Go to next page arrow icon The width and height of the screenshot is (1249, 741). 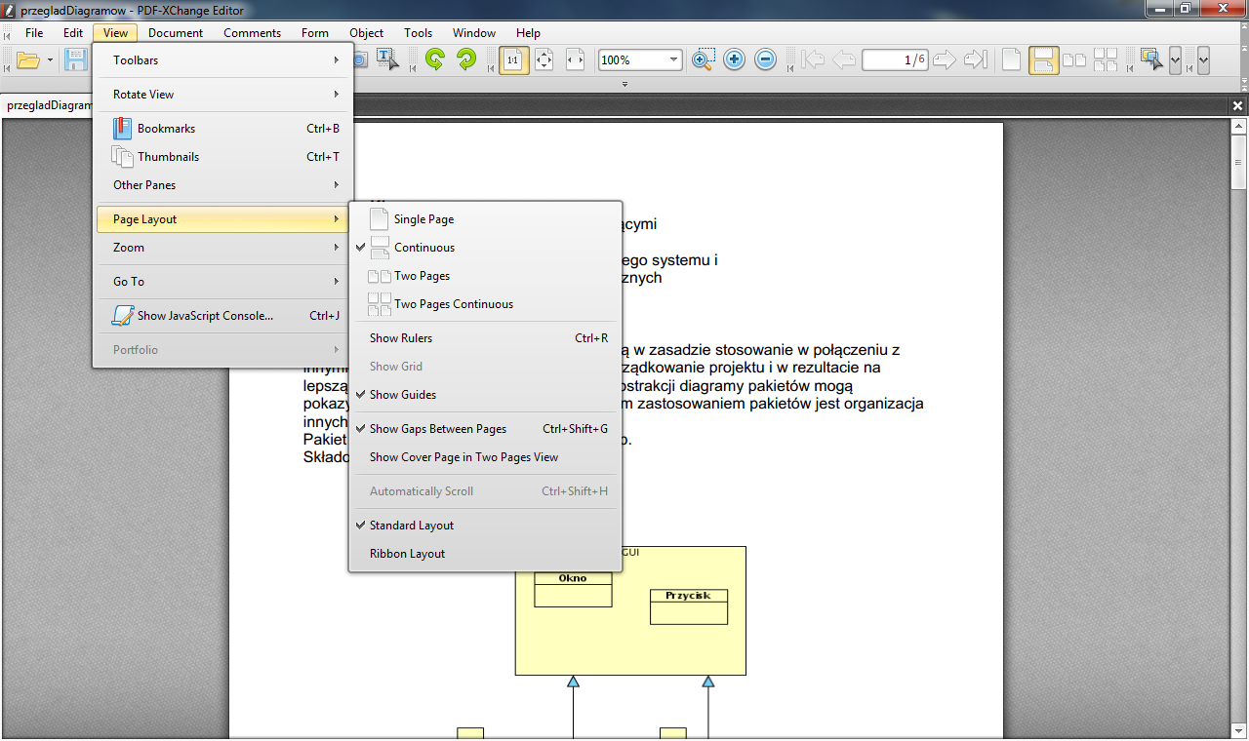944,60
